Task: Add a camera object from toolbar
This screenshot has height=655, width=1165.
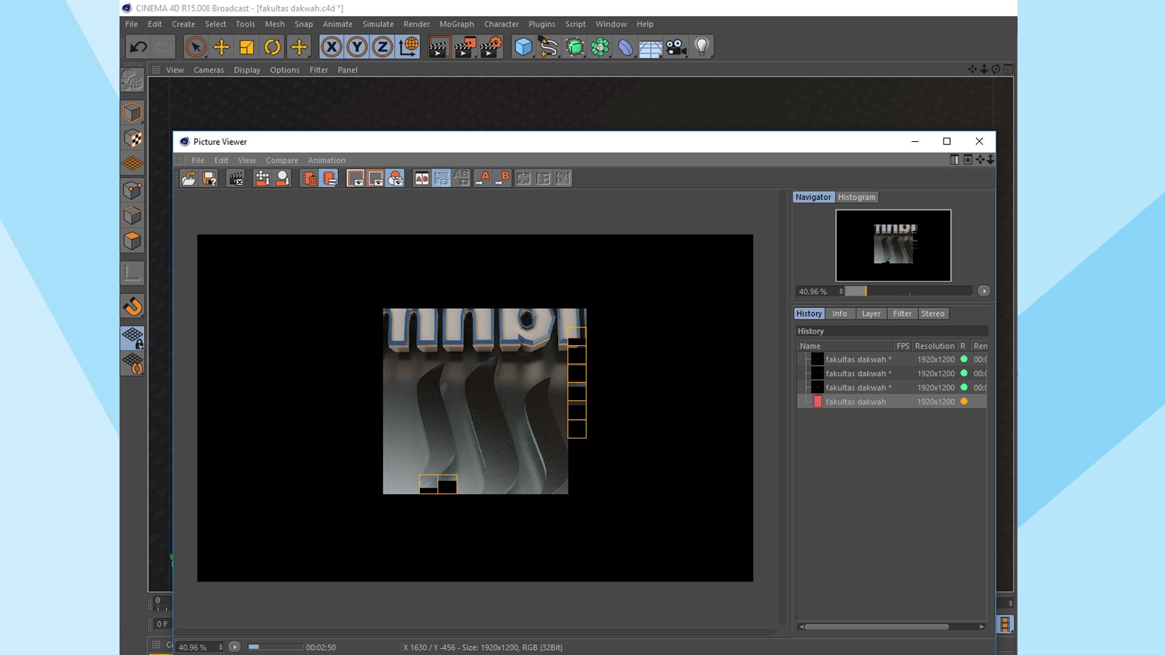Action: pos(676,47)
